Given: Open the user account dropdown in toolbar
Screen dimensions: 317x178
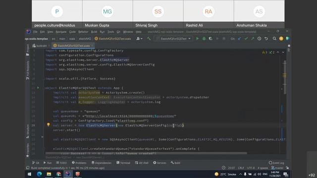Looking at the screenshot, I should click(139, 39).
